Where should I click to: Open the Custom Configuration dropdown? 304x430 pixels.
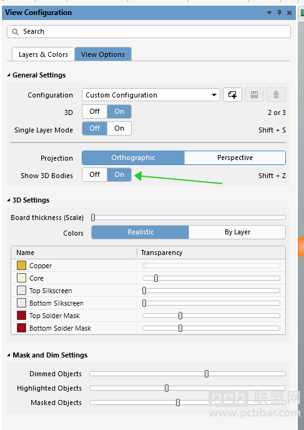(151, 95)
